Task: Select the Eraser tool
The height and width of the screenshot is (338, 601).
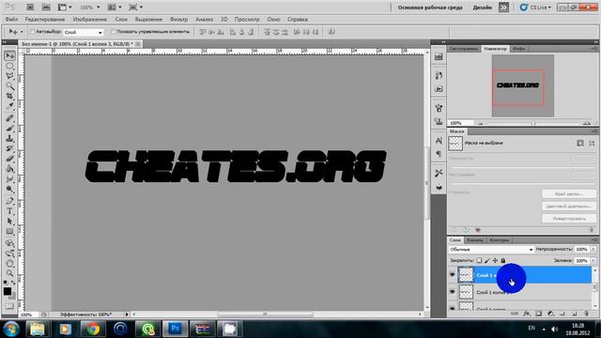Action: (9, 158)
